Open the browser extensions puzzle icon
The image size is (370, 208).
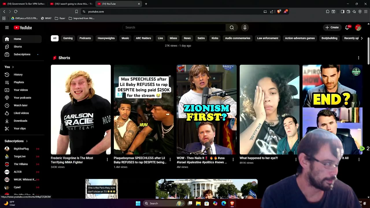pos(328,12)
